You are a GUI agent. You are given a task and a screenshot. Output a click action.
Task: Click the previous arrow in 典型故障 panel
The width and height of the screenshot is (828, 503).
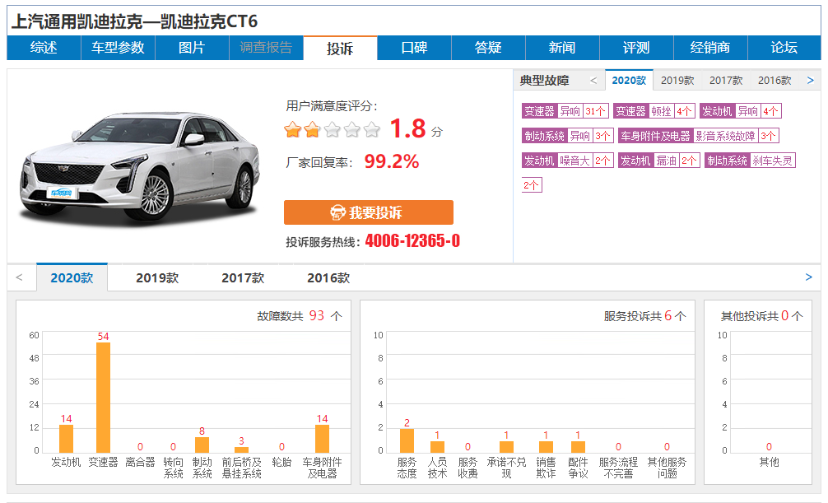[593, 81]
